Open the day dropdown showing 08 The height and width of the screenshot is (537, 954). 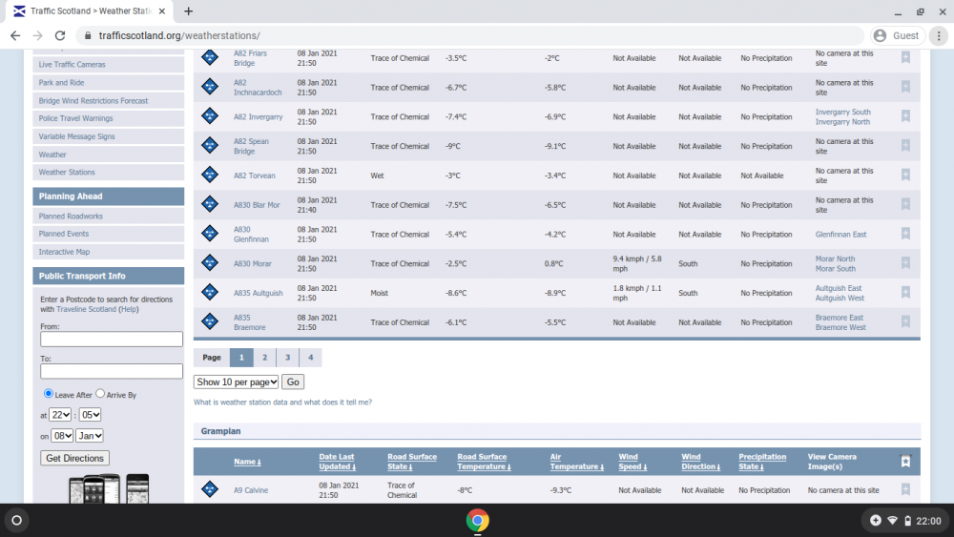62,436
